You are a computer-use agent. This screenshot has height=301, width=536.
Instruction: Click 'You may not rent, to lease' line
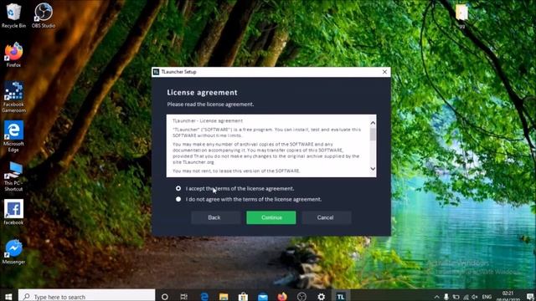tap(236, 171)
